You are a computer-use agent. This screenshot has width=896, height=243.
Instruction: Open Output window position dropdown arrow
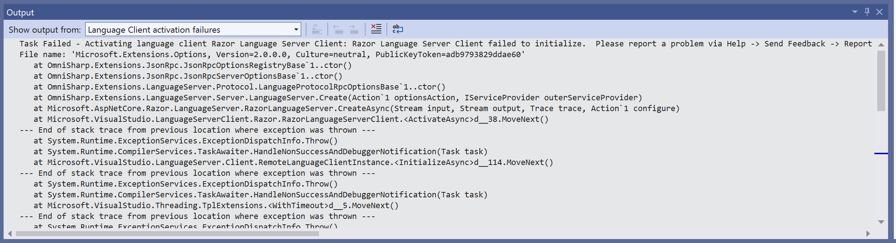[x=855, y=12]
